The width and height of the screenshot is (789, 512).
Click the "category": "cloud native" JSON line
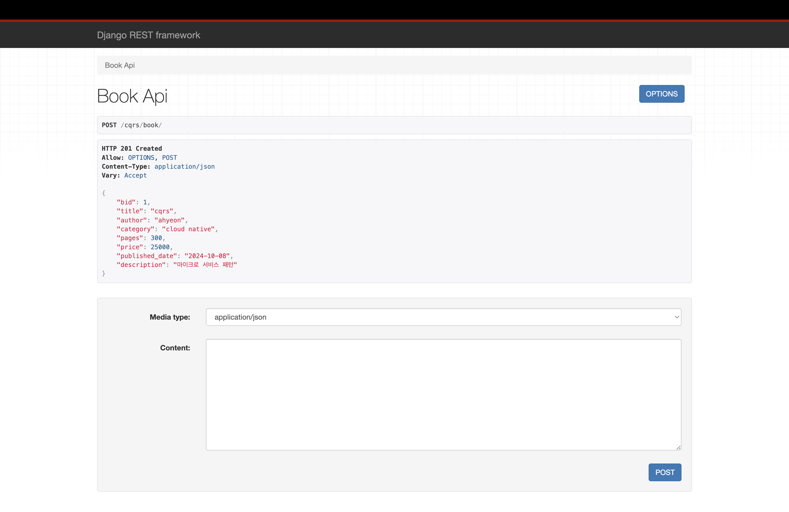[x=167, y=229]
